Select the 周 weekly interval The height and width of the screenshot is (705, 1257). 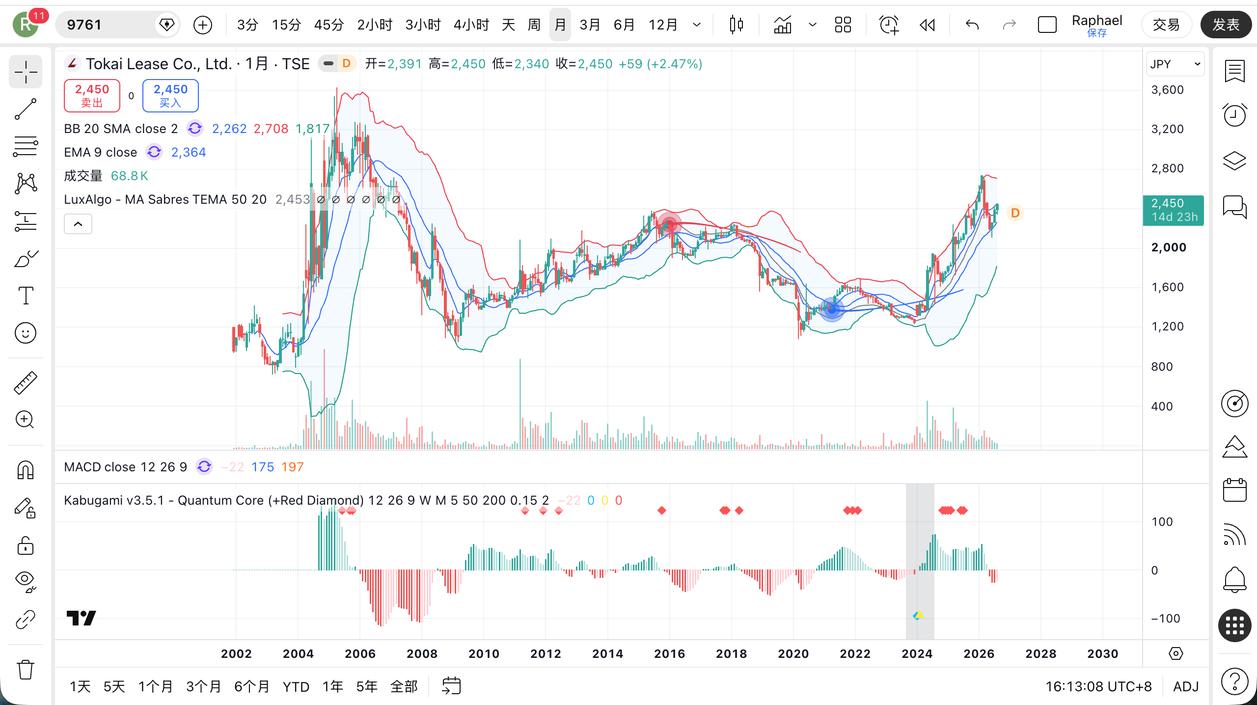pyautogui.click(x=534, y=25)
